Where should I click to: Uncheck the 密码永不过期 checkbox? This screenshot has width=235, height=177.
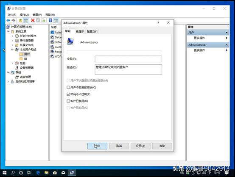pos(68,94)
